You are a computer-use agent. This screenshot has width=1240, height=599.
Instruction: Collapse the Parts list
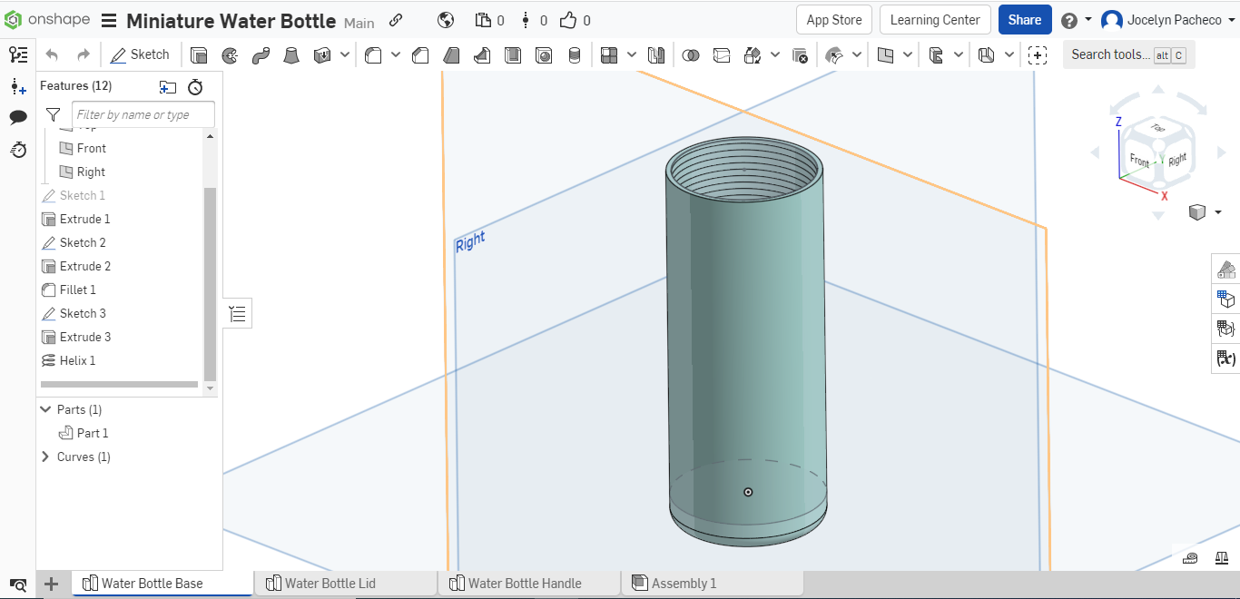[x=46, y=409]
